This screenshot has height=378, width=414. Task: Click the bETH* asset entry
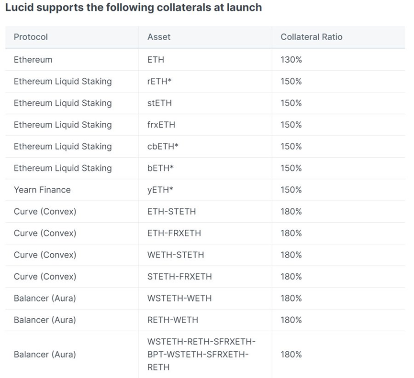point(160,168)
